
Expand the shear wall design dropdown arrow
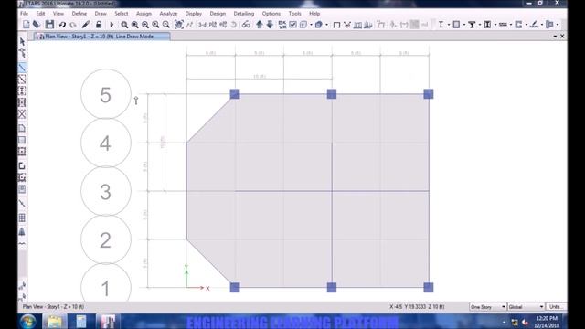coord(526,25)
